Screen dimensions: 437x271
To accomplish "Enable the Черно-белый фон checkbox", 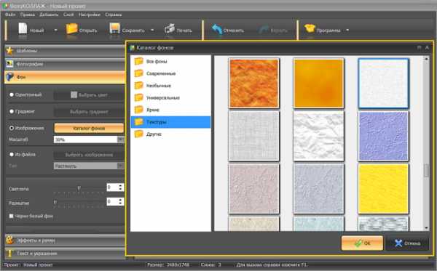I will click(x=11, y=216).
